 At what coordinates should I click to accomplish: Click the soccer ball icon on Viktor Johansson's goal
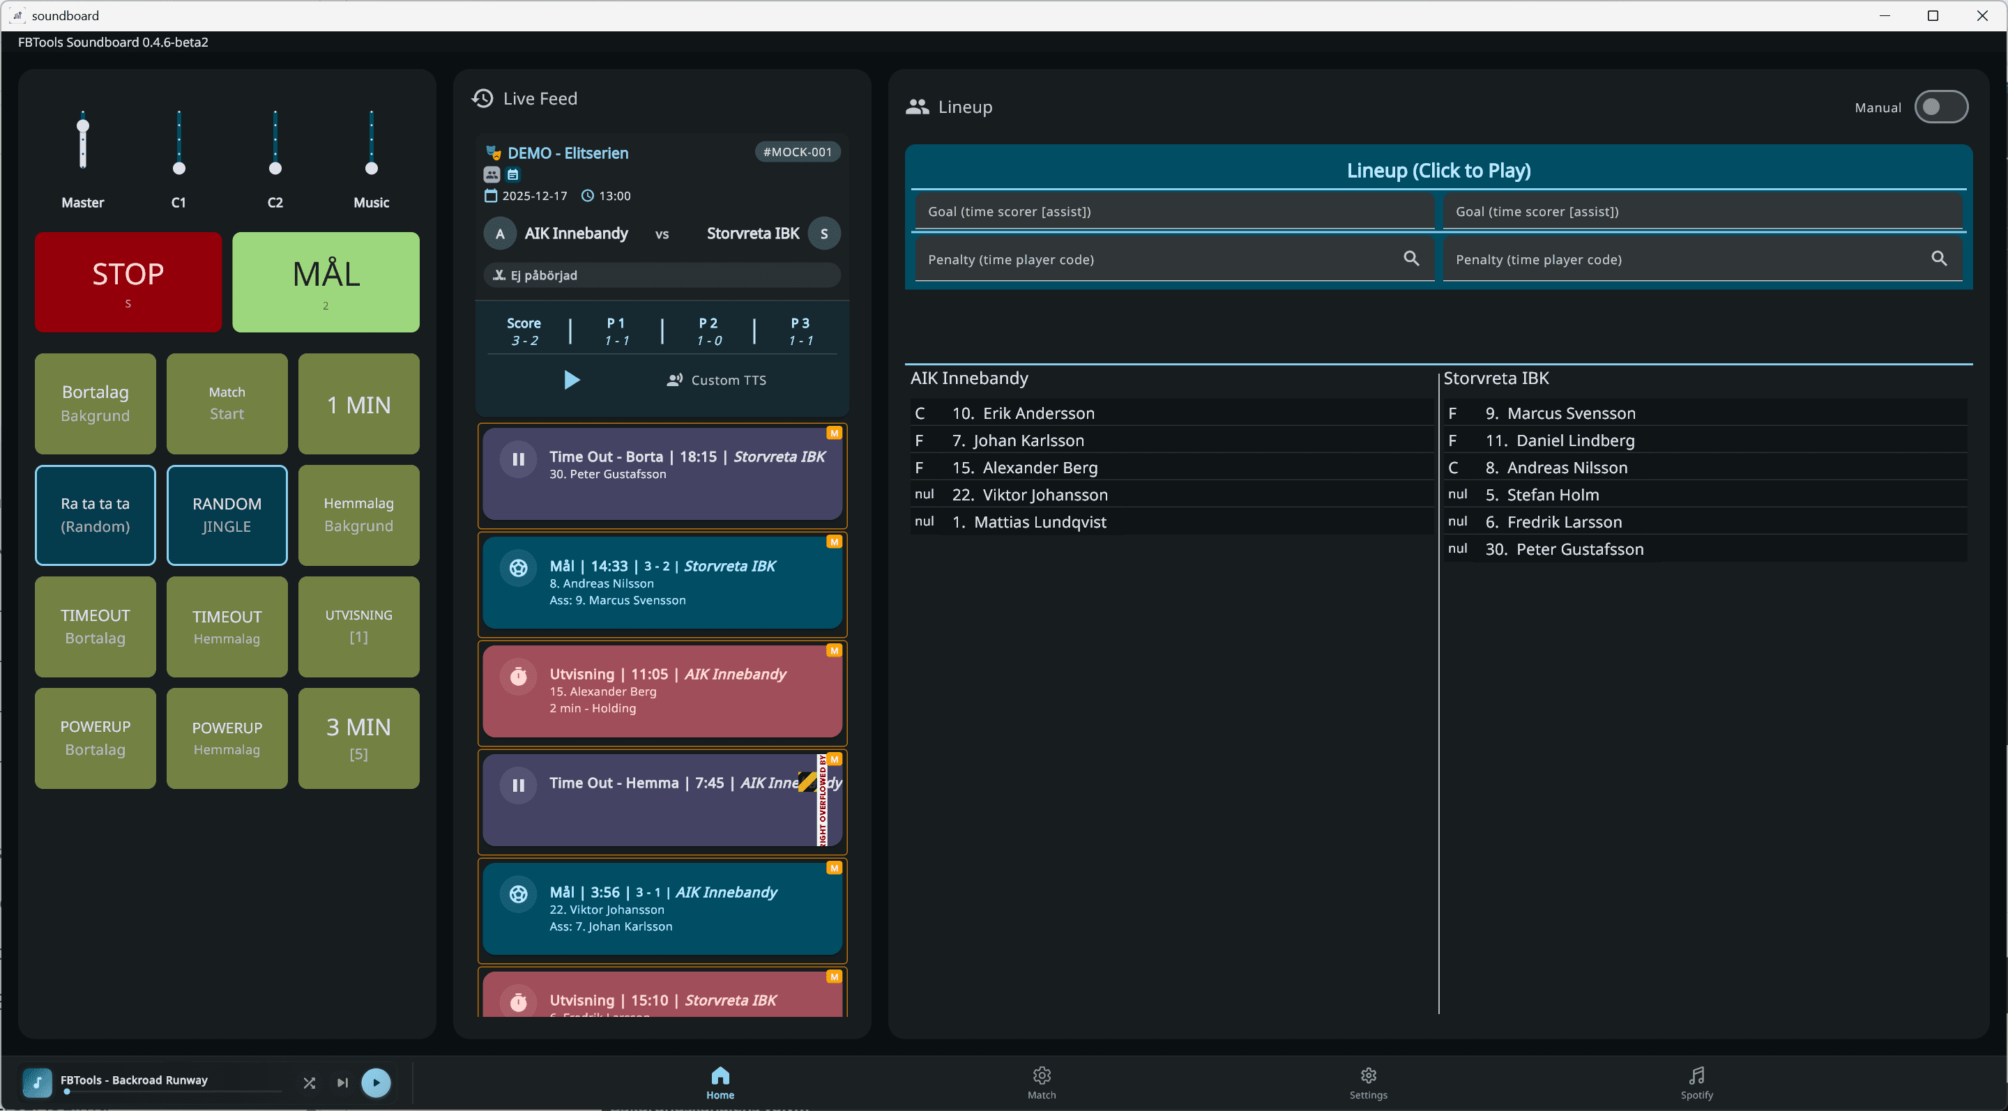click(x=517, y=894)
